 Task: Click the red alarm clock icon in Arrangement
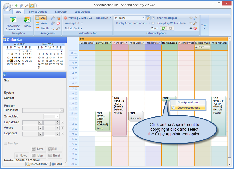pyautogui.click(x=58, y=23)
